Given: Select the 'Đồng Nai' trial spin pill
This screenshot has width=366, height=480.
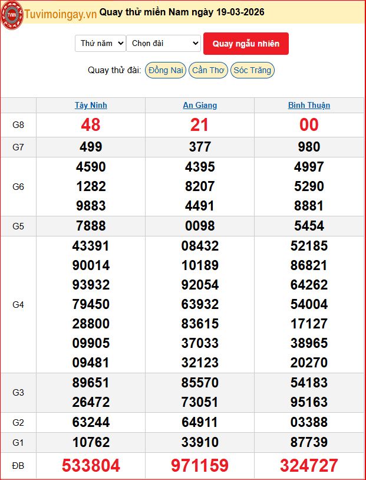Looking at the screenshot, I should click(166, 70).
